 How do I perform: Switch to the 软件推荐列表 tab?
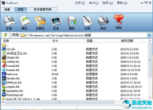(43, 10)
